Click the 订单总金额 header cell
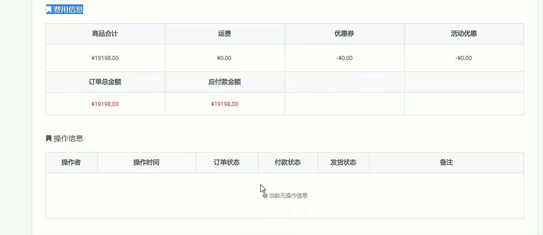This screenshot has height=235, width=543. pyautogui.click(x=105, y=82)
